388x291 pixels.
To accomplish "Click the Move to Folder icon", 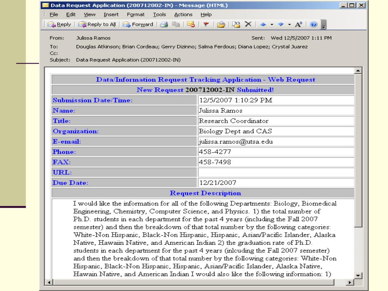I will click(x=236, y=24).
